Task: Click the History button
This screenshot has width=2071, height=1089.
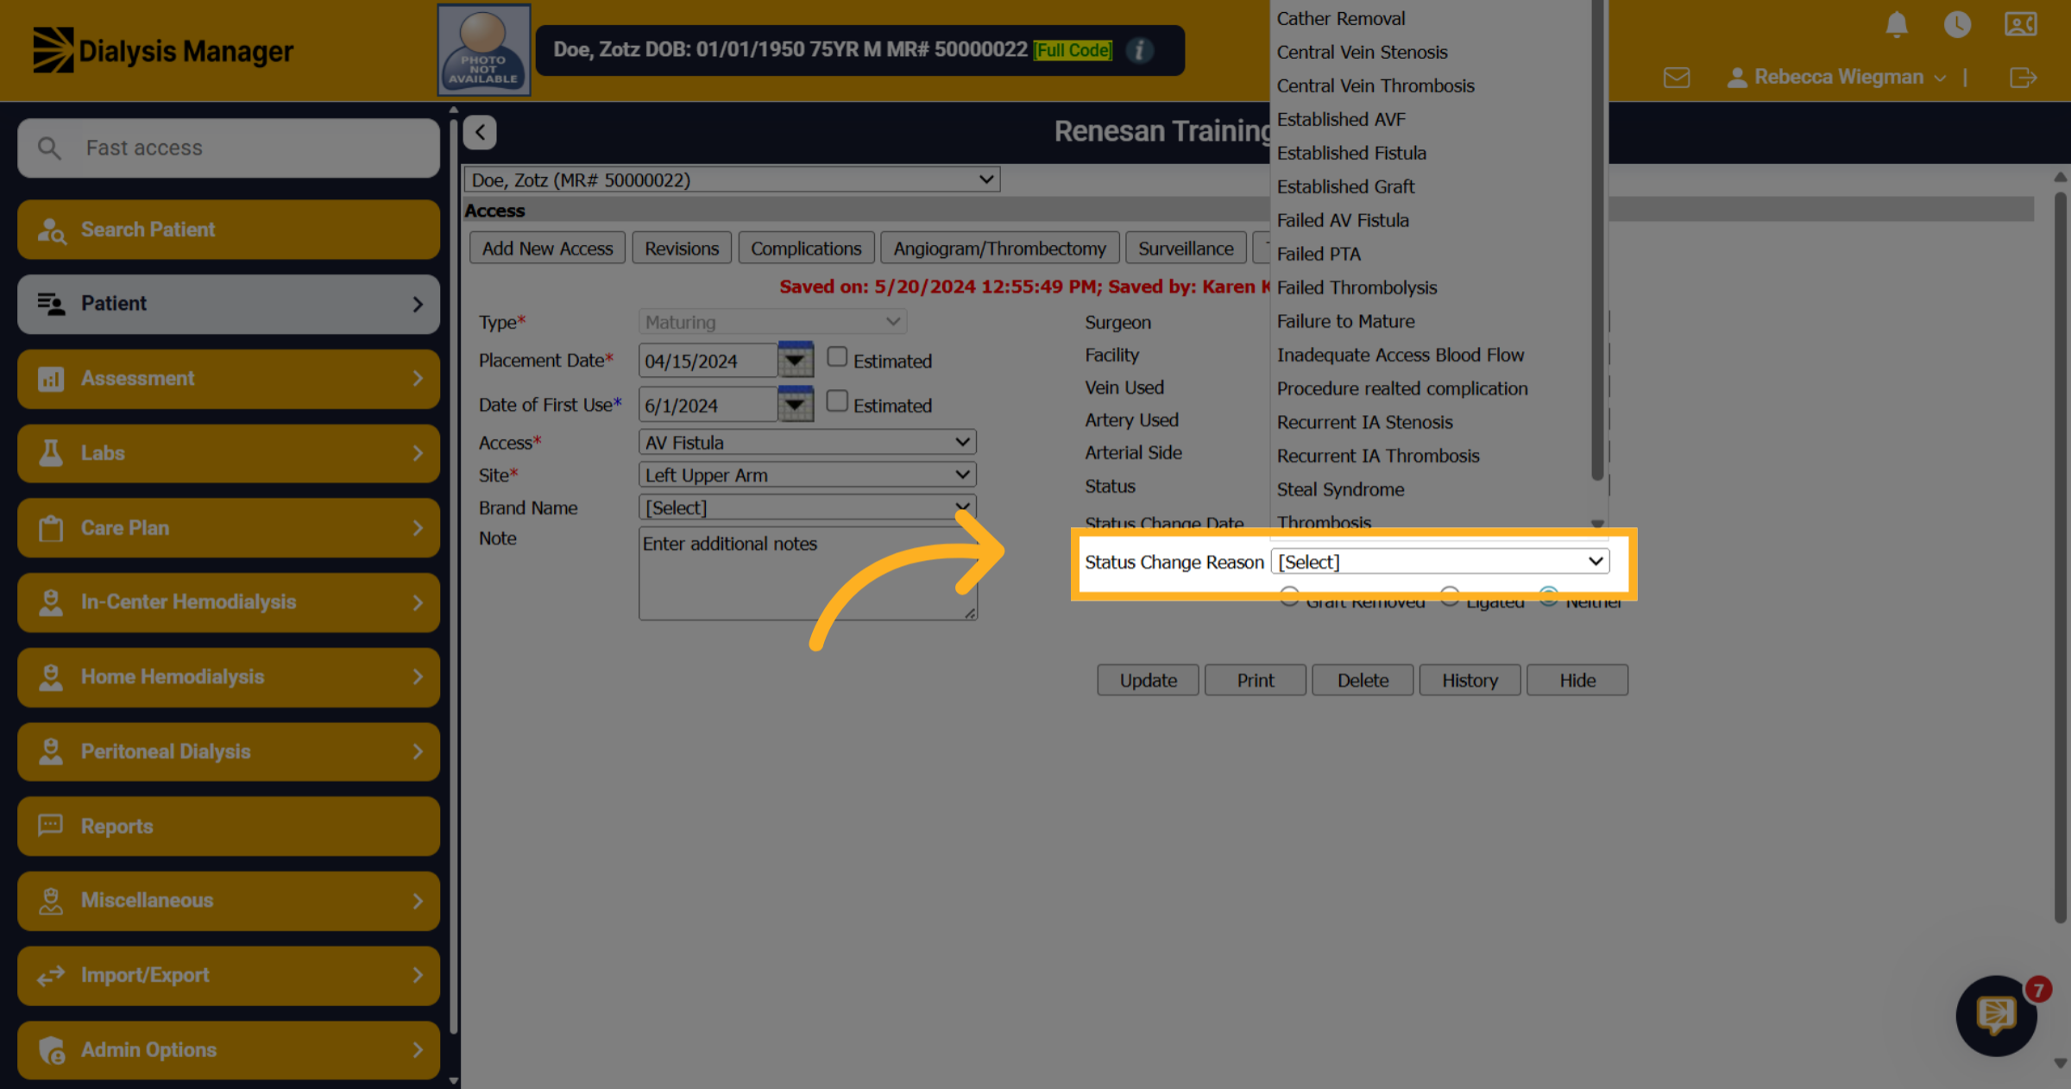Action: coord(1470,680)
